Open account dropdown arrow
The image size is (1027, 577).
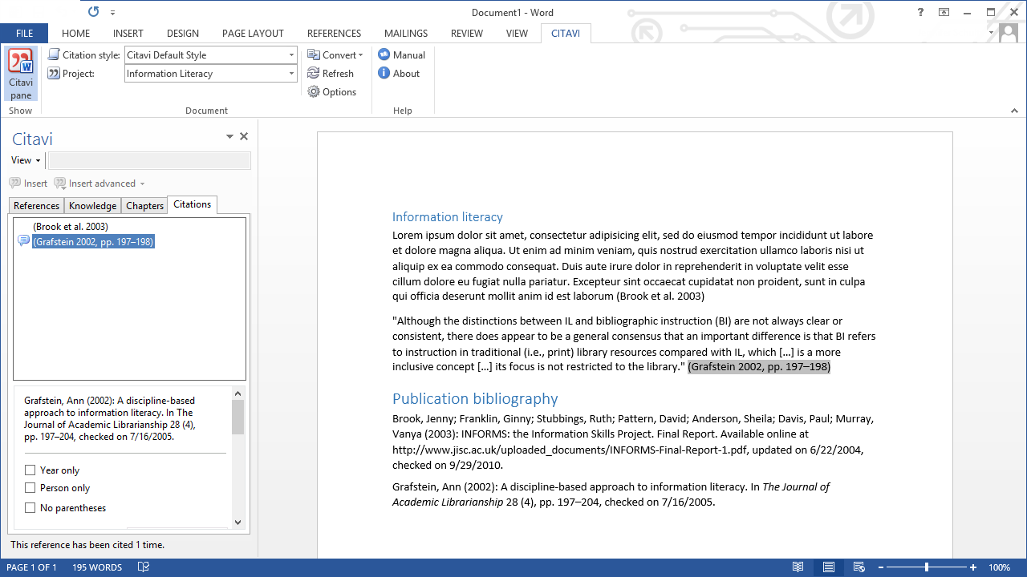pos(992,33)
